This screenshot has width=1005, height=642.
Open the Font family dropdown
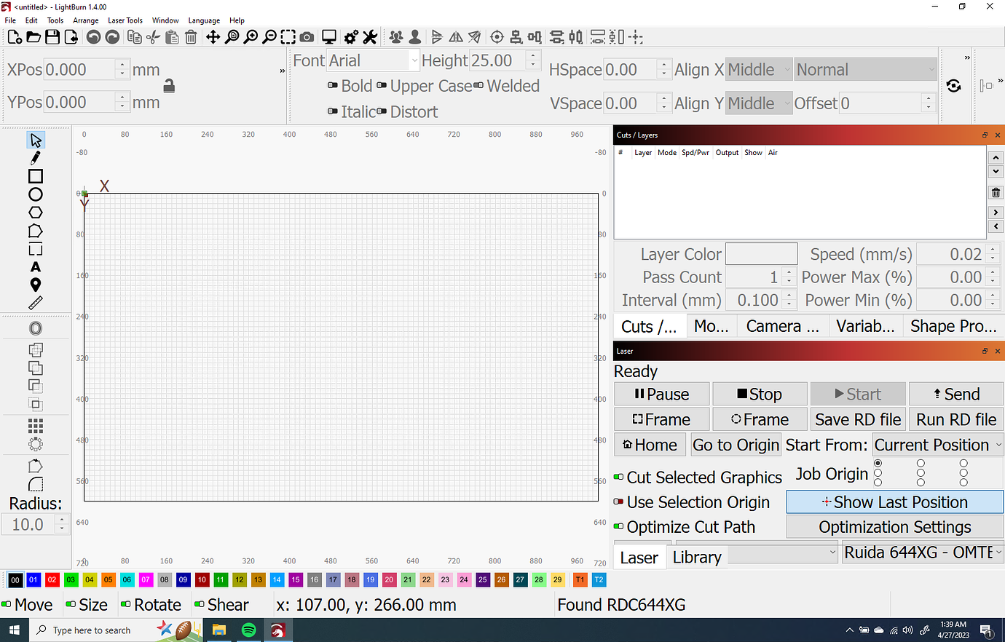click(x=372, y=60)
